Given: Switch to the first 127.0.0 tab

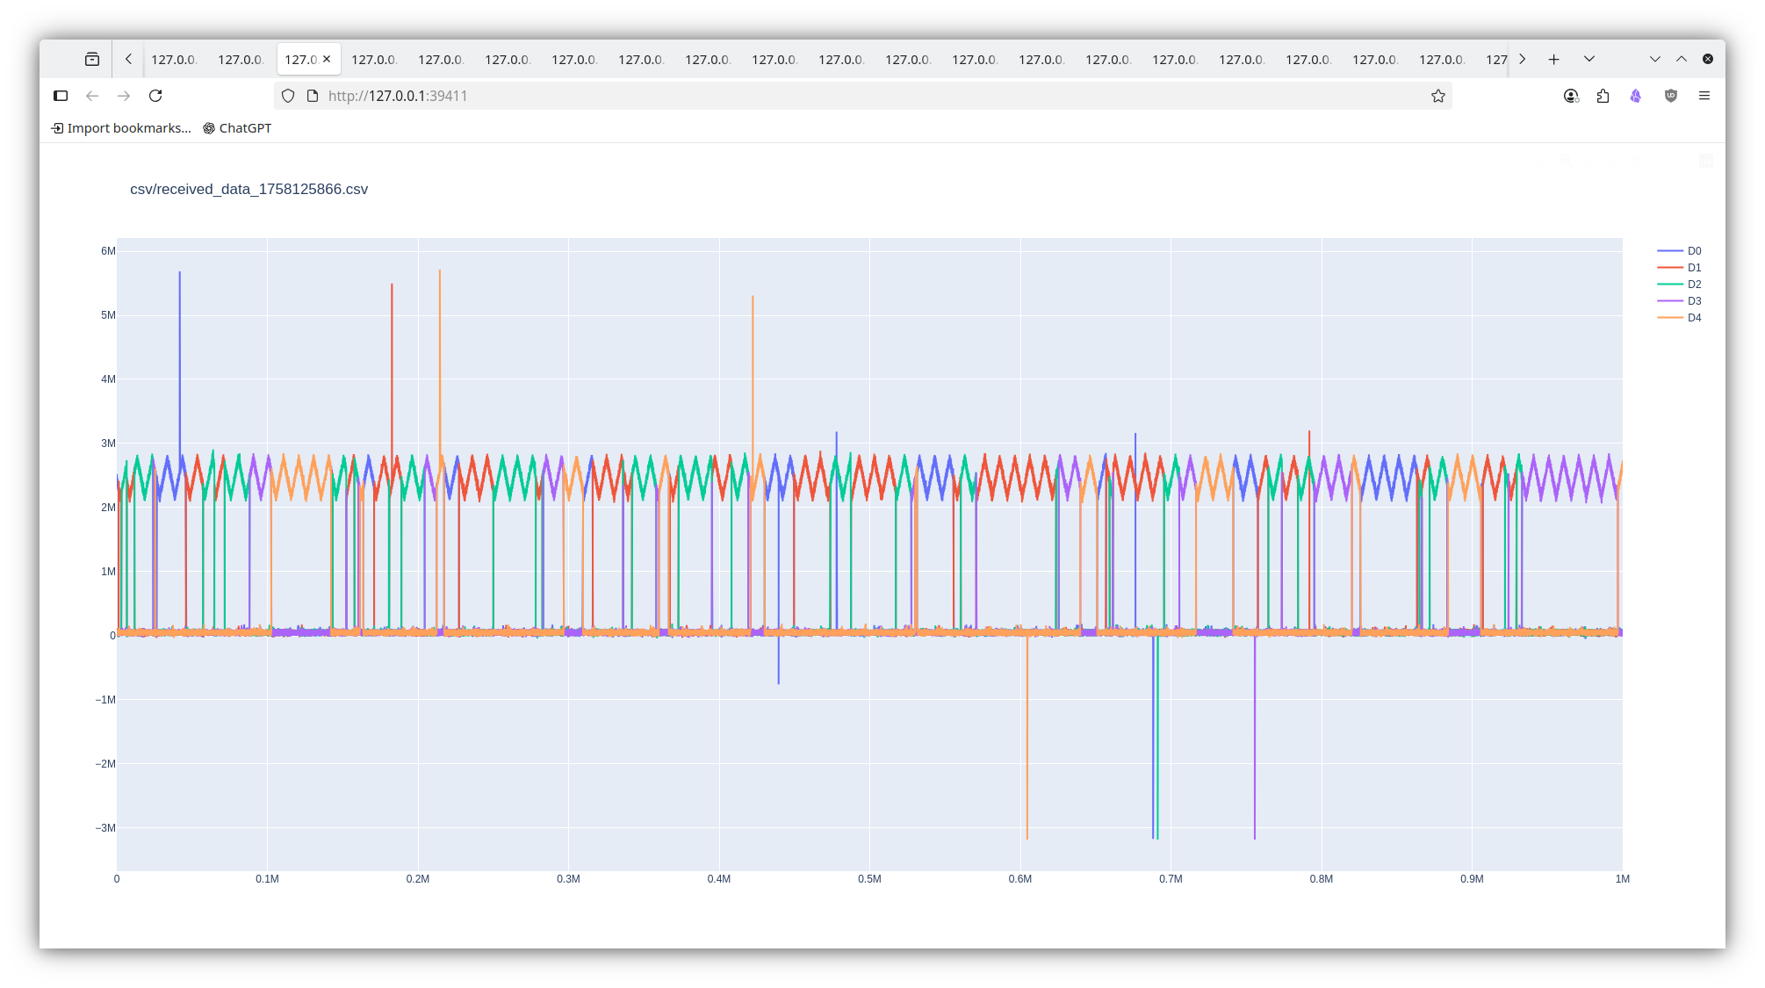Looking at the screenshot, I should pos(174,60).
